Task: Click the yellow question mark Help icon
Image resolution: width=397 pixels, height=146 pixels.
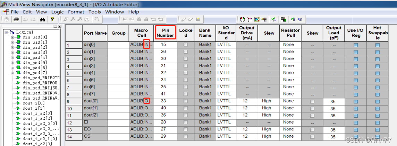Action: pyautogui.click(x=52, y=19)
